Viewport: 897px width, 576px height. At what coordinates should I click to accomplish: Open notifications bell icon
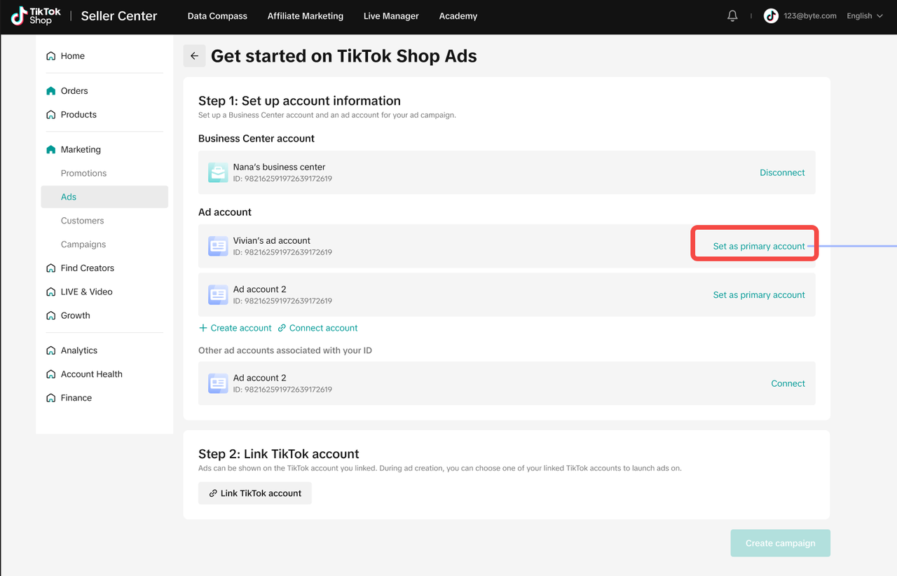coord(732,15)
